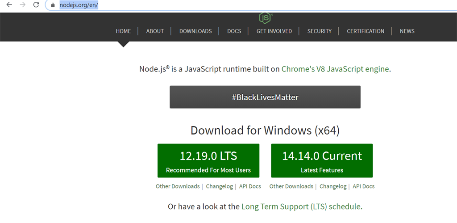
Task: Click the Node.js hexagon logo
Action: click(x=266, y=18)
